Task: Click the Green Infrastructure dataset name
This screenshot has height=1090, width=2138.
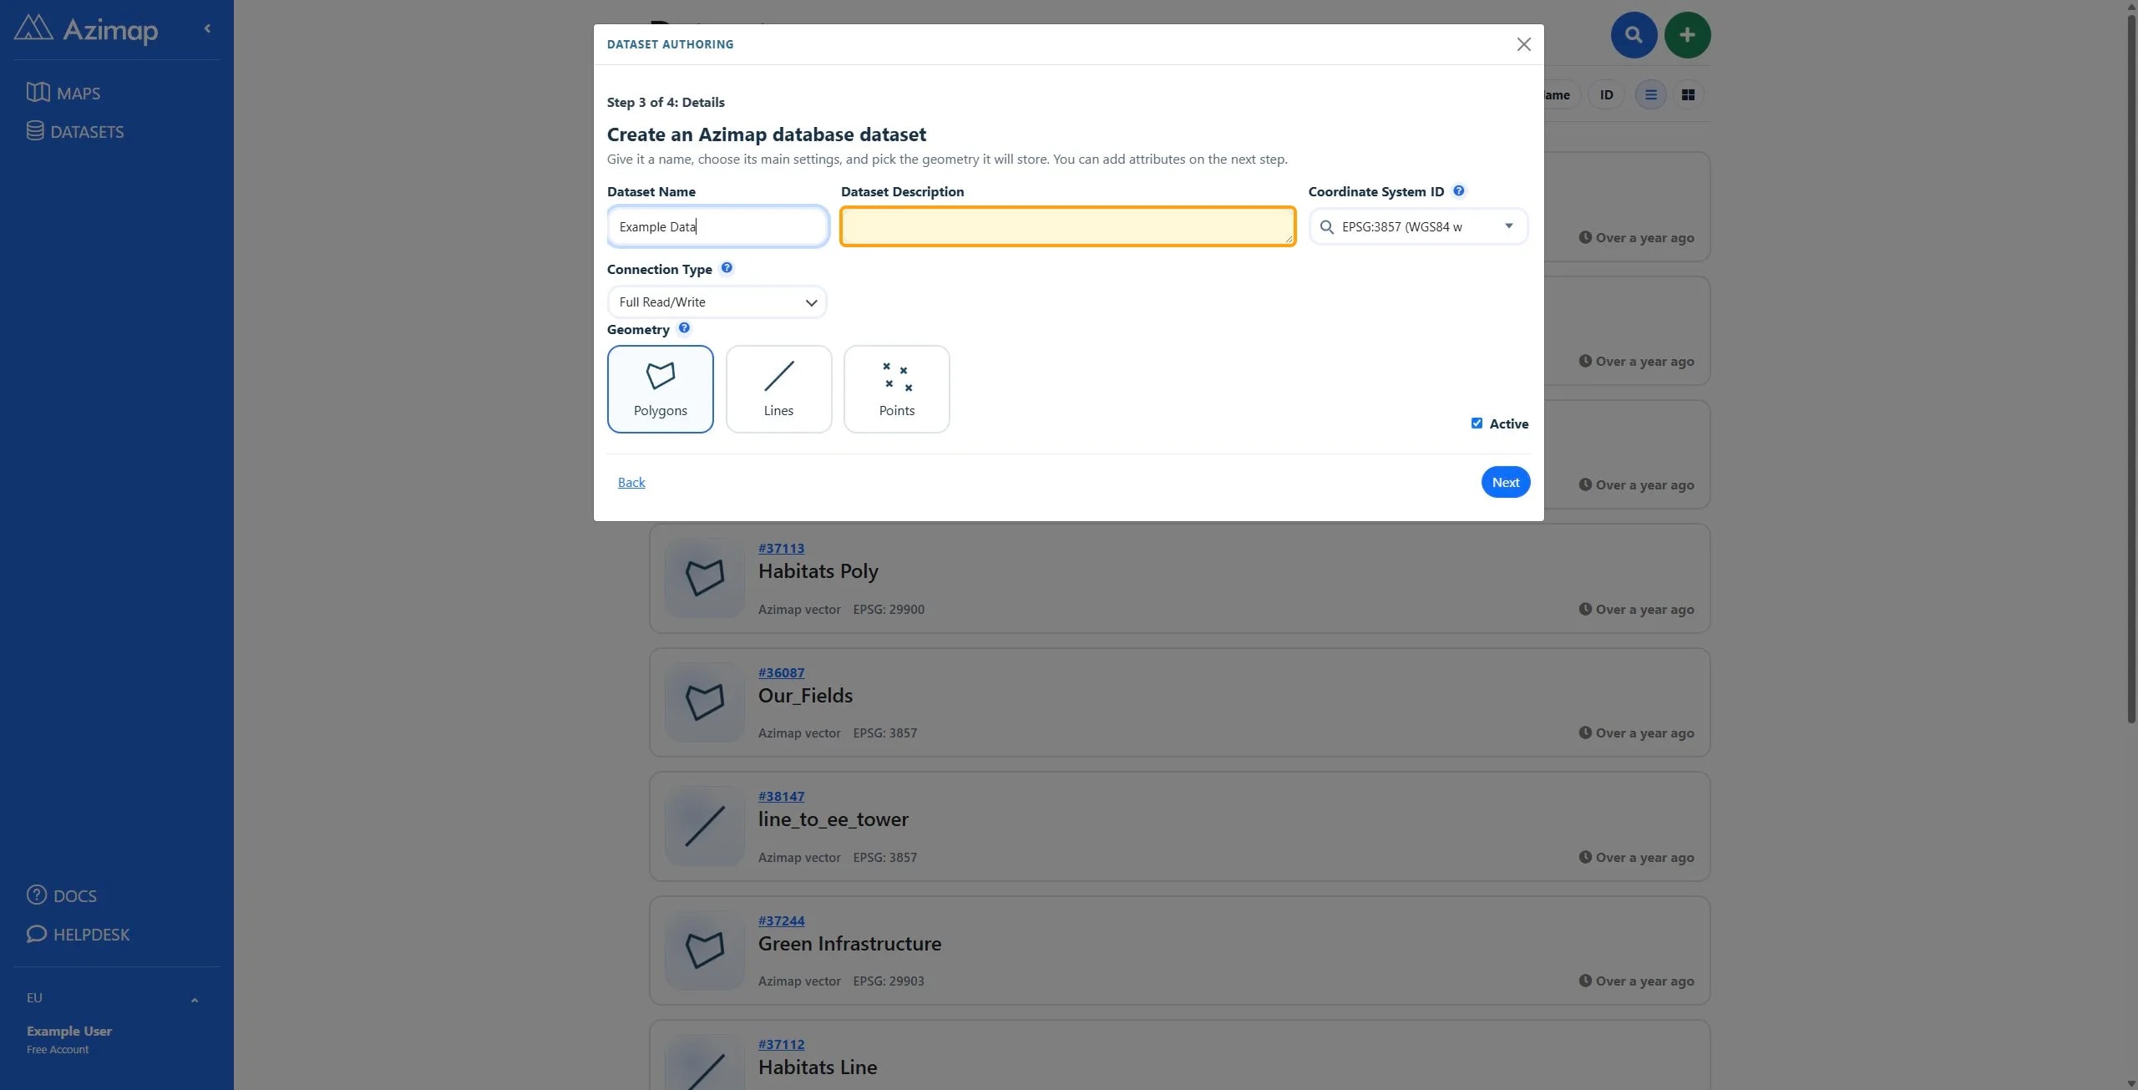Action: 849,944
